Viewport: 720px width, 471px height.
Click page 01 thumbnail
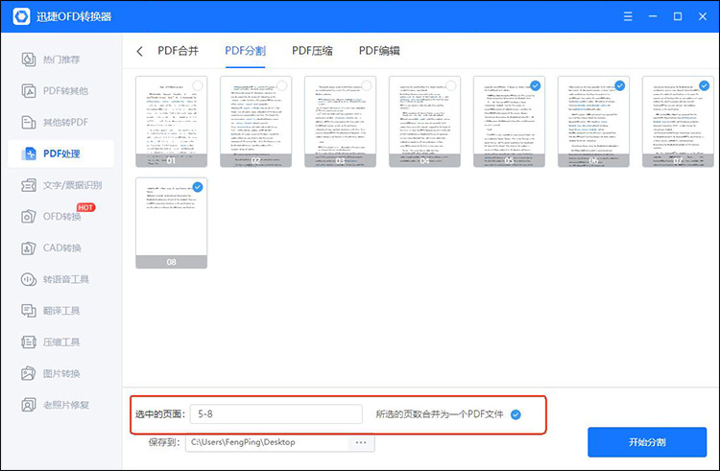pyautogui.click(x=171, y=122)
